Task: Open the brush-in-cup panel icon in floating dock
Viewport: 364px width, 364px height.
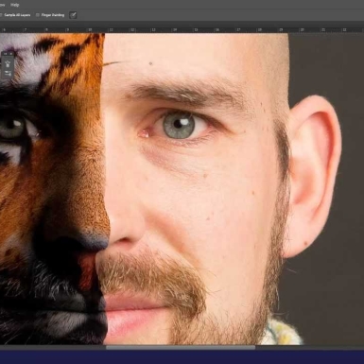Action: pyautogui.click(x=8, y=64)
